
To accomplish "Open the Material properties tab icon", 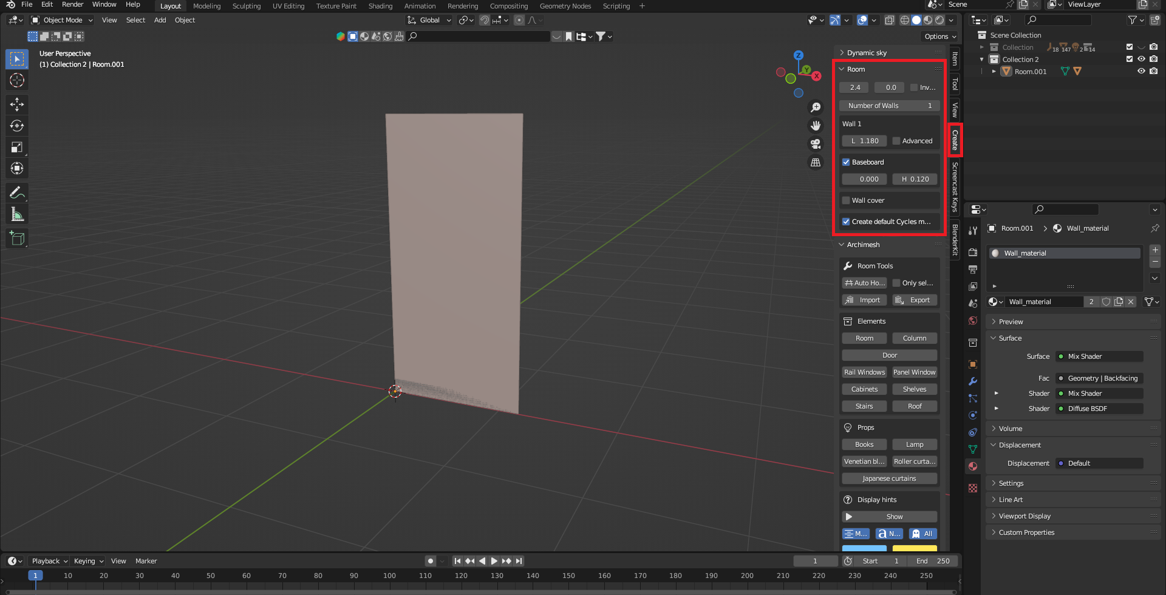I will 973,466.
